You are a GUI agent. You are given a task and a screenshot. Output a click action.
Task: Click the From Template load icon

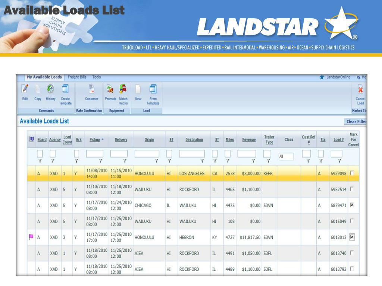point(153,89)
